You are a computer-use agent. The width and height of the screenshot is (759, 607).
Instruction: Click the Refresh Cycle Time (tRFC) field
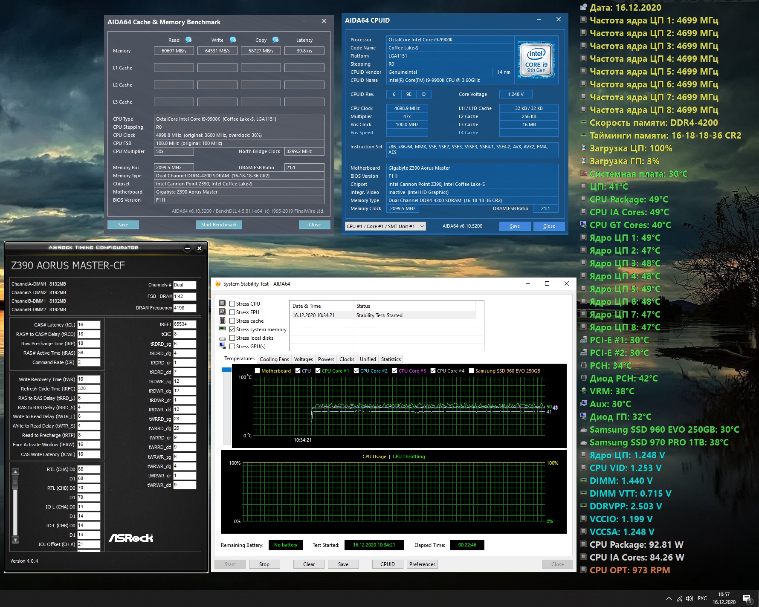pyautogui.click(x=89, y=389)
